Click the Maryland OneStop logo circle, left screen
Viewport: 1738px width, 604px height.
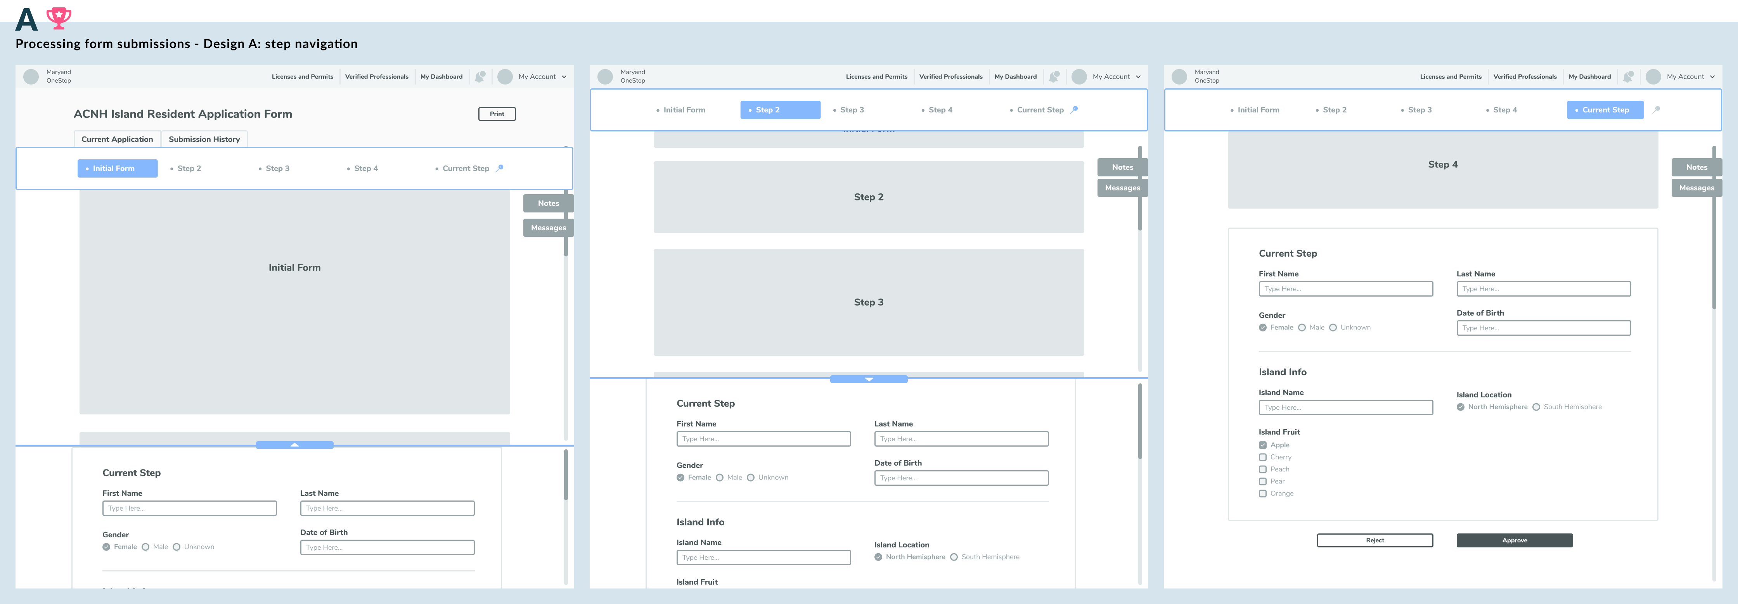[31, 77]
